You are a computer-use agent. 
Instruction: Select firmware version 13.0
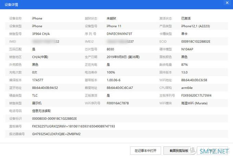click(x=184, y=73)
